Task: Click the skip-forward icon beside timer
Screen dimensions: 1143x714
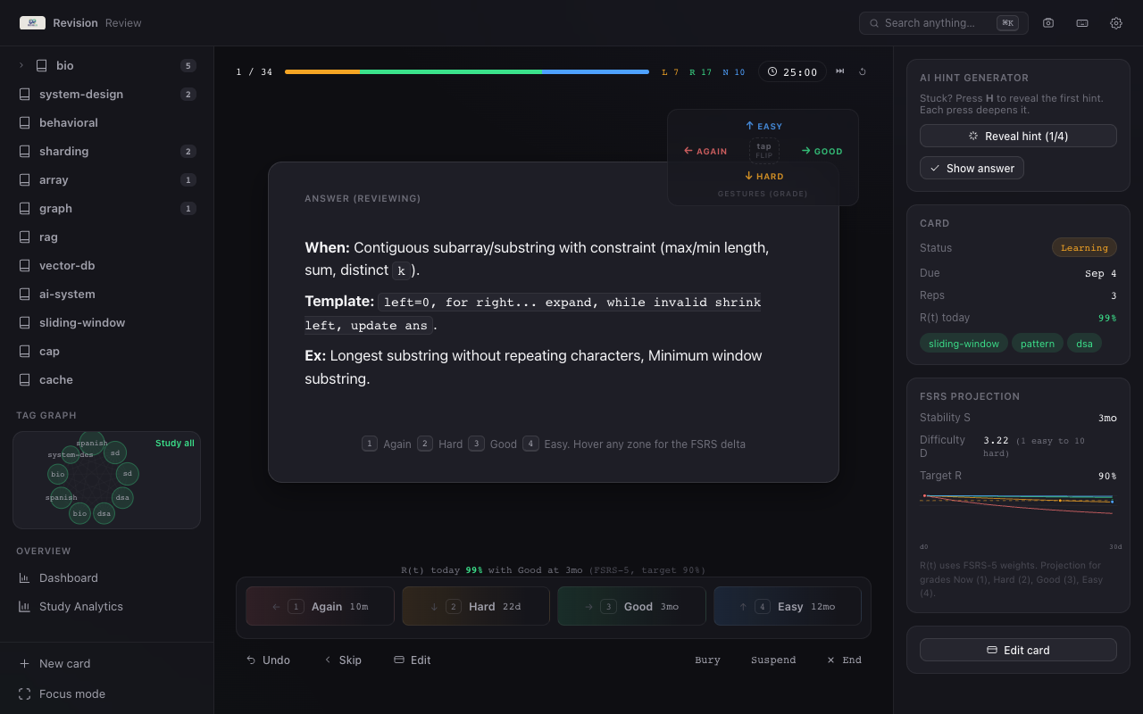Action: (x=840, y=71)
